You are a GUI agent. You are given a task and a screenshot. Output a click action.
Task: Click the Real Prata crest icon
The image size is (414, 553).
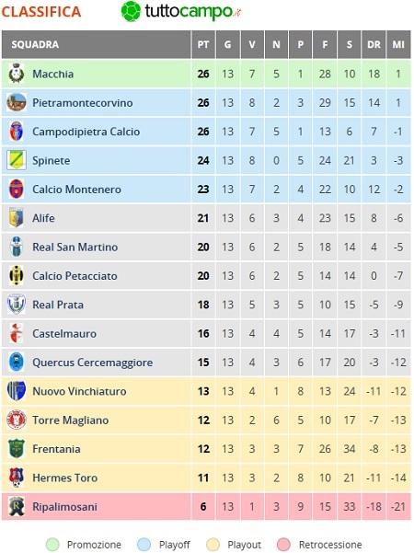click(17, 305)
